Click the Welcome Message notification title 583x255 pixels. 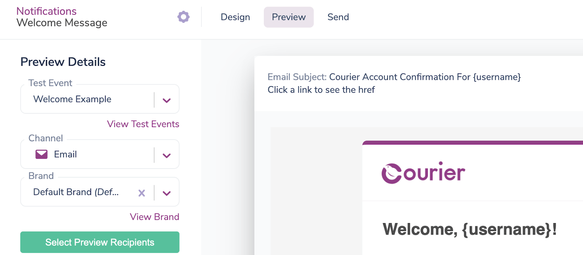tap(61, 23)
